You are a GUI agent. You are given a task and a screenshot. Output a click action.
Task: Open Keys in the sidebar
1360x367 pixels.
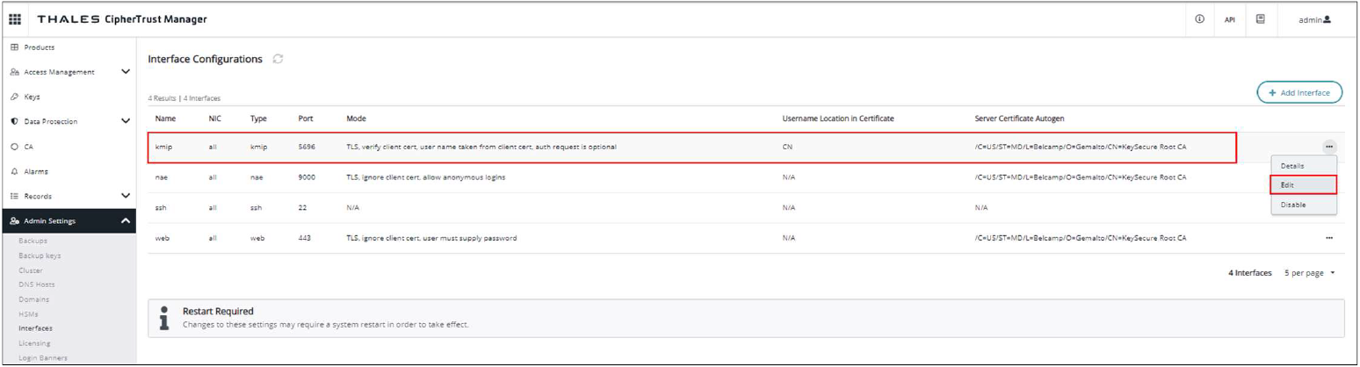[32, 97]
